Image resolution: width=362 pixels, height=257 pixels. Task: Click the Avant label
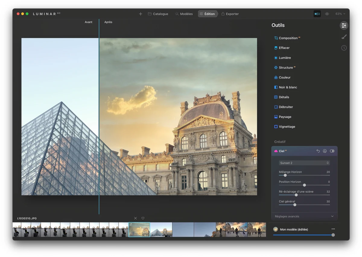pyautogui.click(x=88, y=22)
